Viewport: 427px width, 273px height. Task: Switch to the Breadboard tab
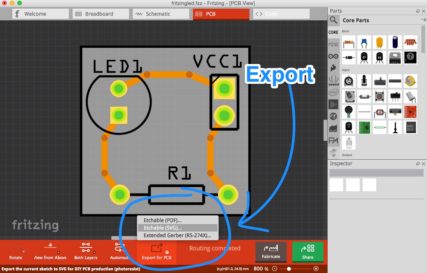click(x=101, y=14)
